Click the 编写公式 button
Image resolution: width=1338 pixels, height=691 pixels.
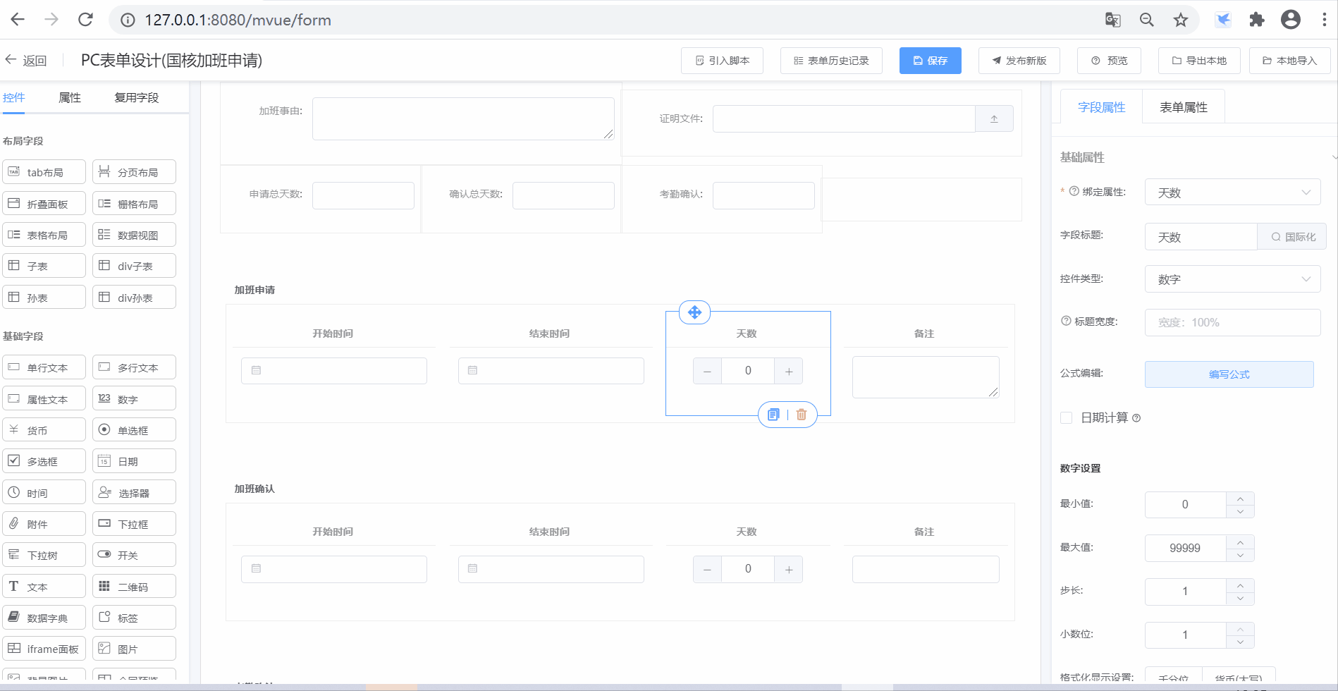point(1229,374)
